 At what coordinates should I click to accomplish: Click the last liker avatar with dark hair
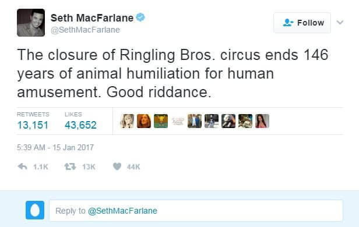pos(262,121)
